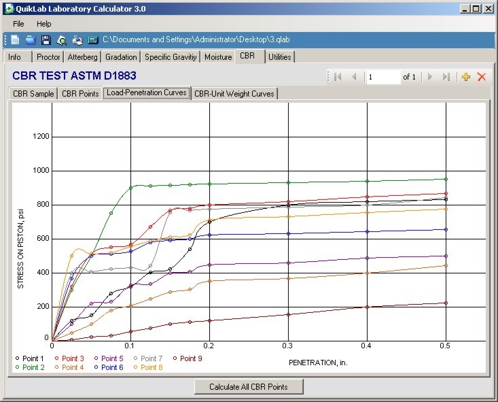Go to the next record arrow
The image size is (498, 402).
point(429,77)
